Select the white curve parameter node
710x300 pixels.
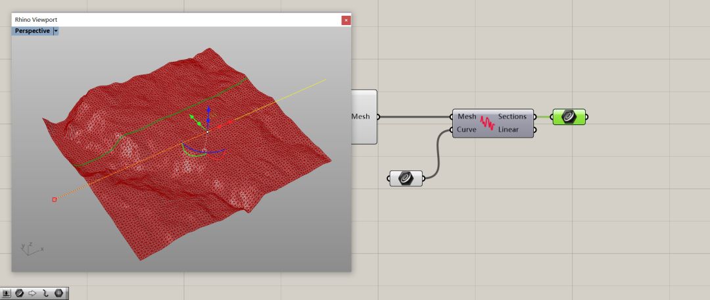[x=406, y=178]
